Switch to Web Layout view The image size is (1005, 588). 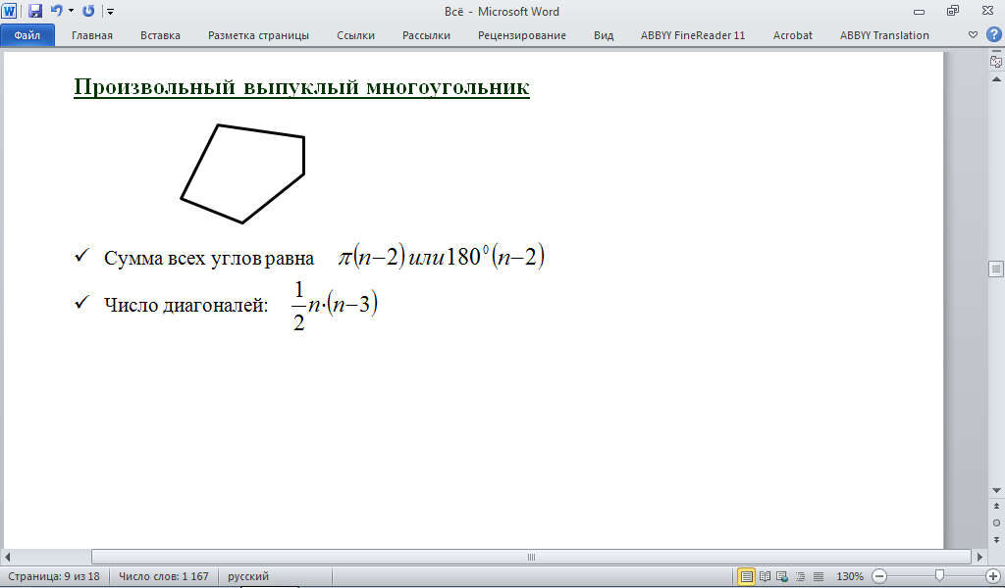[x=782, y=576]
